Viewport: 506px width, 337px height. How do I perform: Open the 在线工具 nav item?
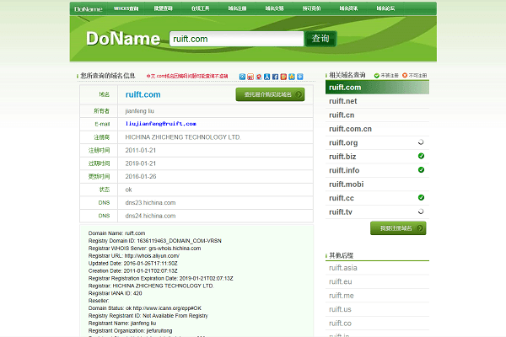click(200, 8)
